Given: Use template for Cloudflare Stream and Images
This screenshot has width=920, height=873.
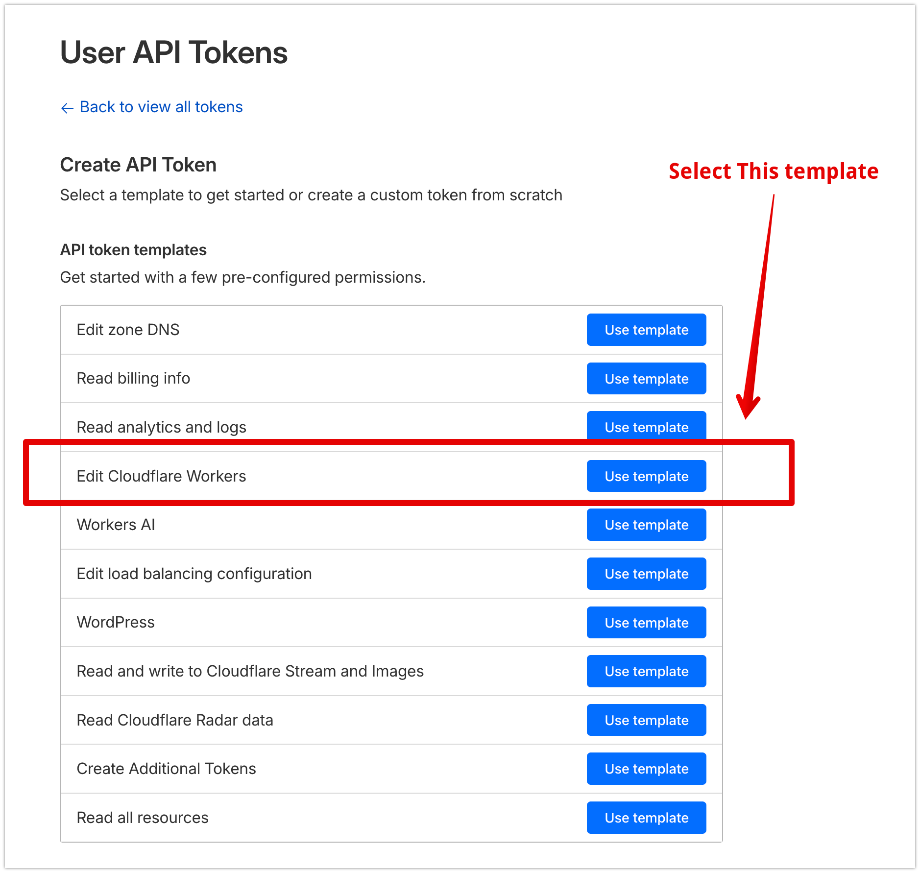Looking at the screenshot, I should [646, 671].
